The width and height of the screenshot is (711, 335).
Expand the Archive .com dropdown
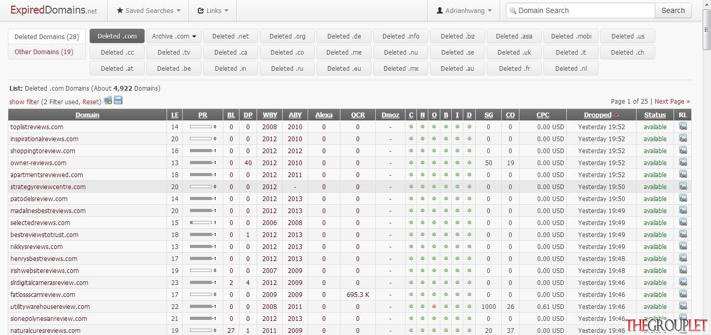click(174, 36)
